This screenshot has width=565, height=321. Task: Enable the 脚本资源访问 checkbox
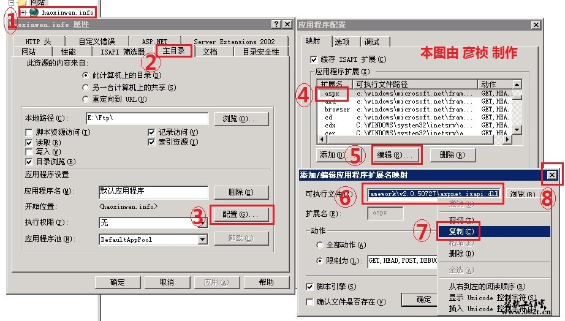tap(29, 132)
